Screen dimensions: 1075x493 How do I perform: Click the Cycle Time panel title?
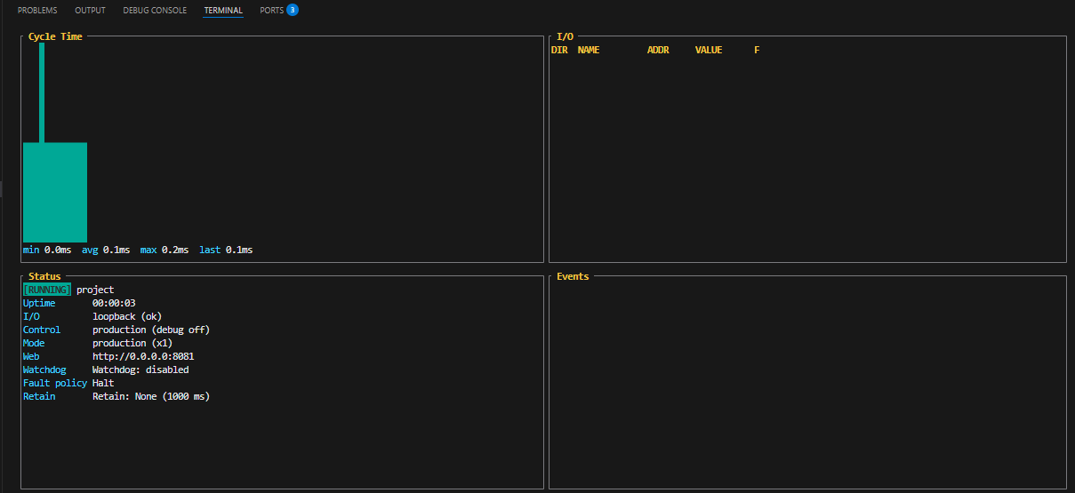click(x=55, y=37)
